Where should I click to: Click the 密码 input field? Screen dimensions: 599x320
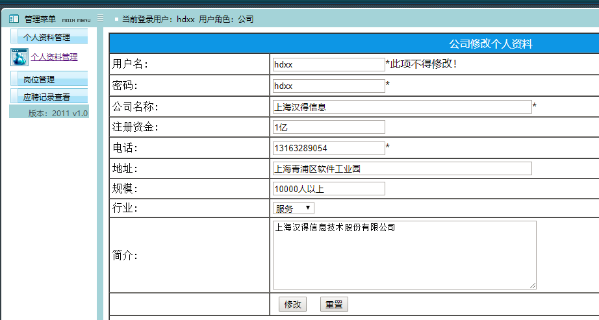click(x=329, y=86)
